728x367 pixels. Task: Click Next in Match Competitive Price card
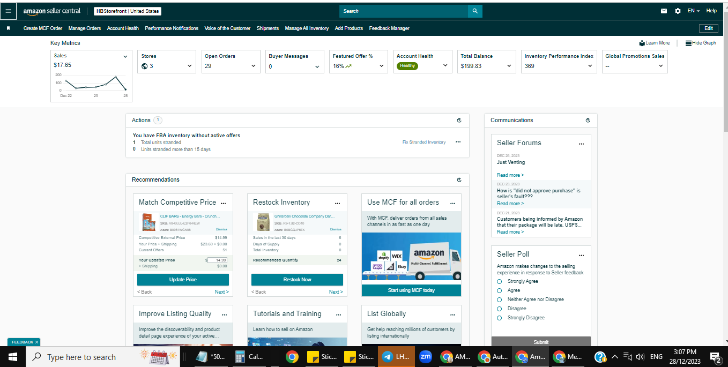[x=222, y=292]
